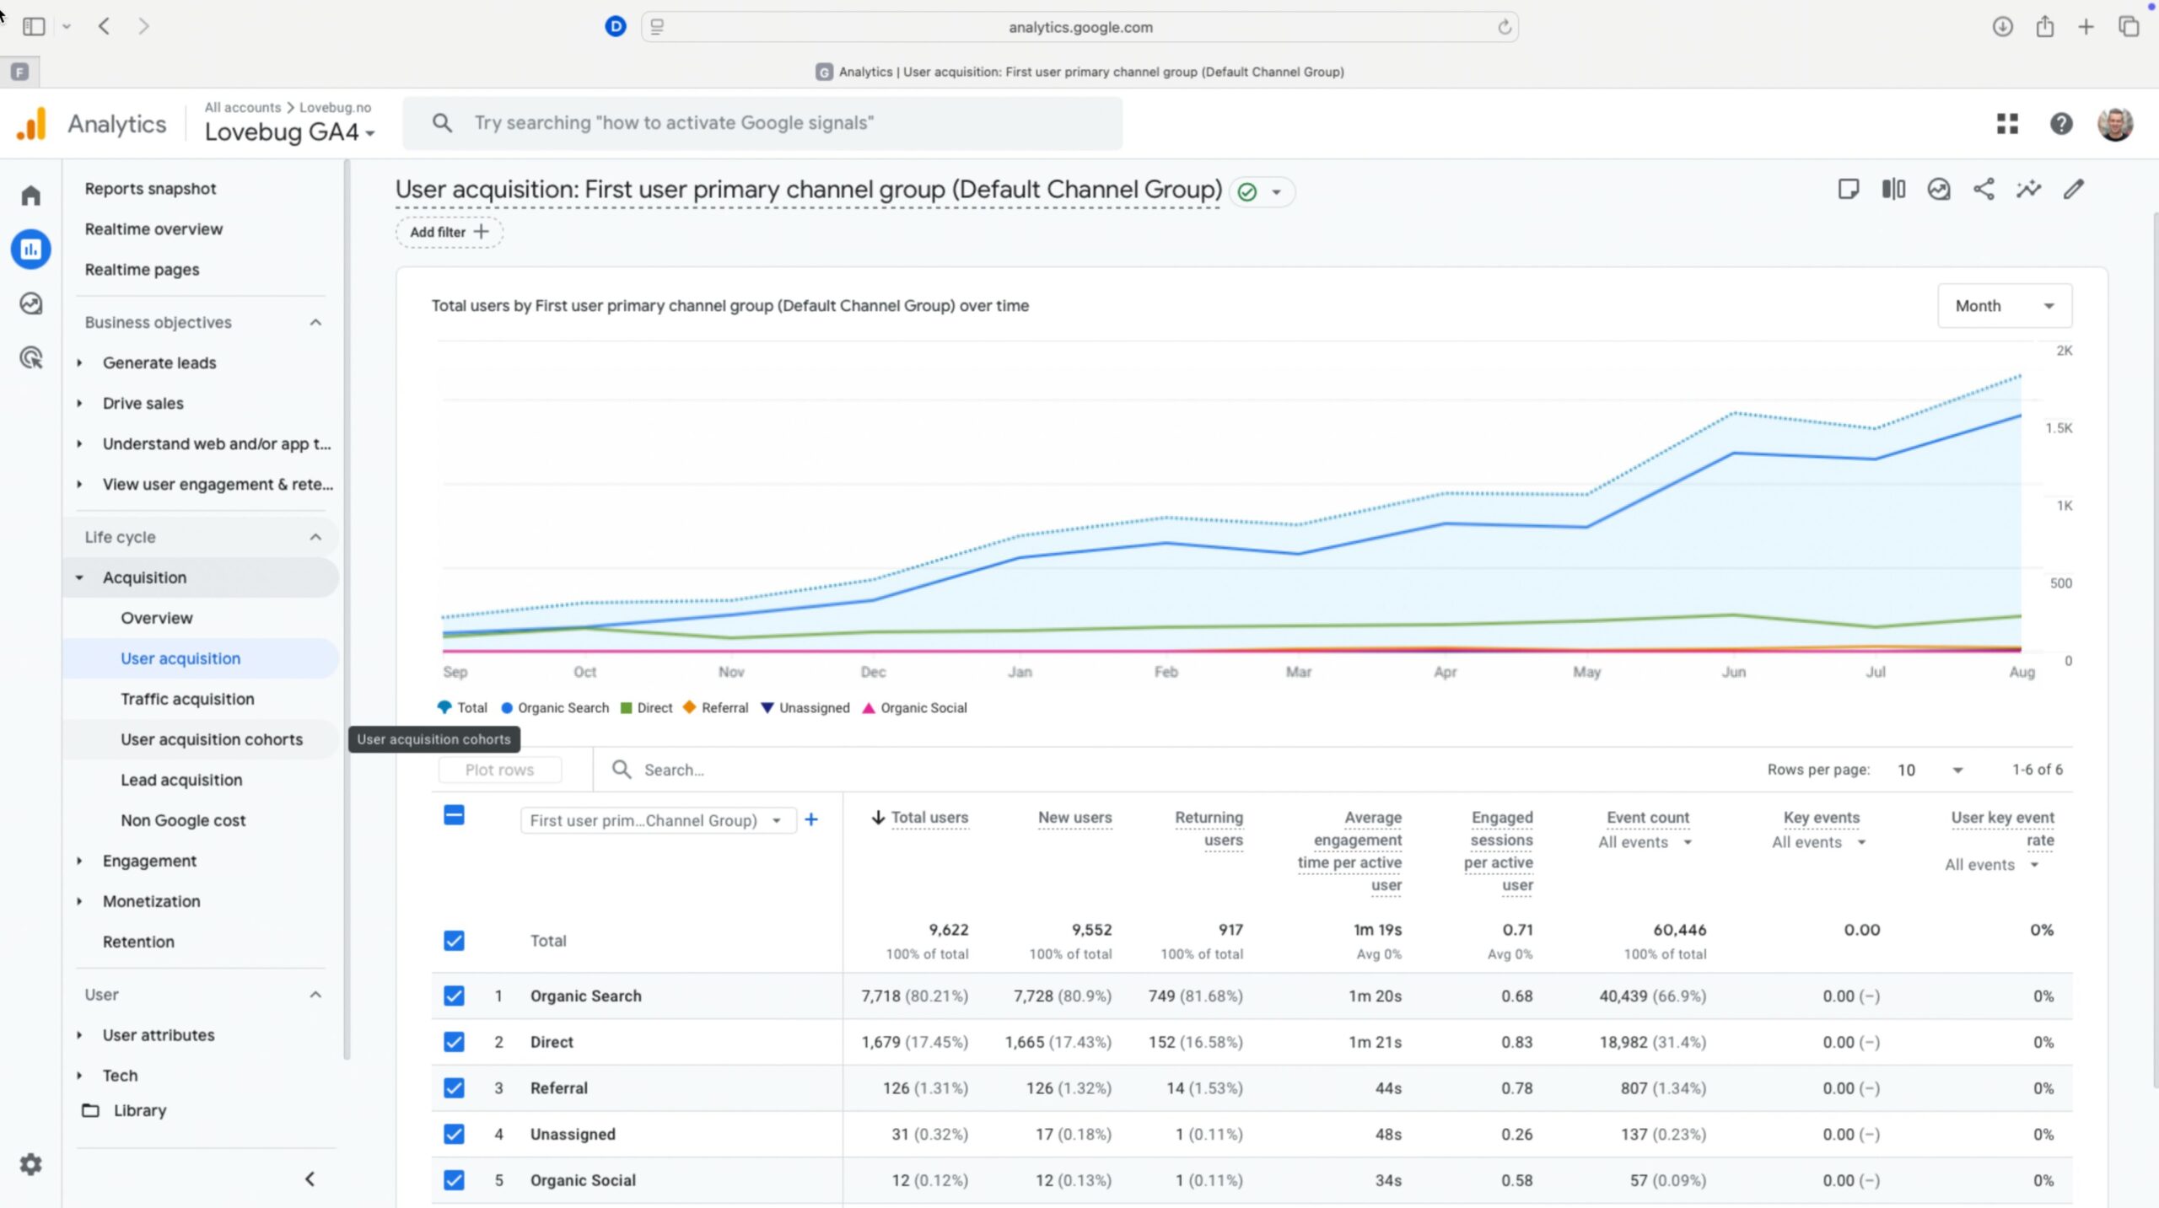Open the Month granularity dropdown

pos(2004,306)
